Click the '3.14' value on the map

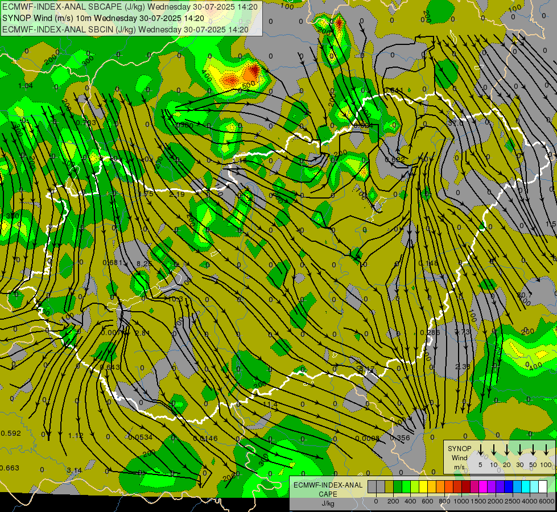click(x=74, y=470)
